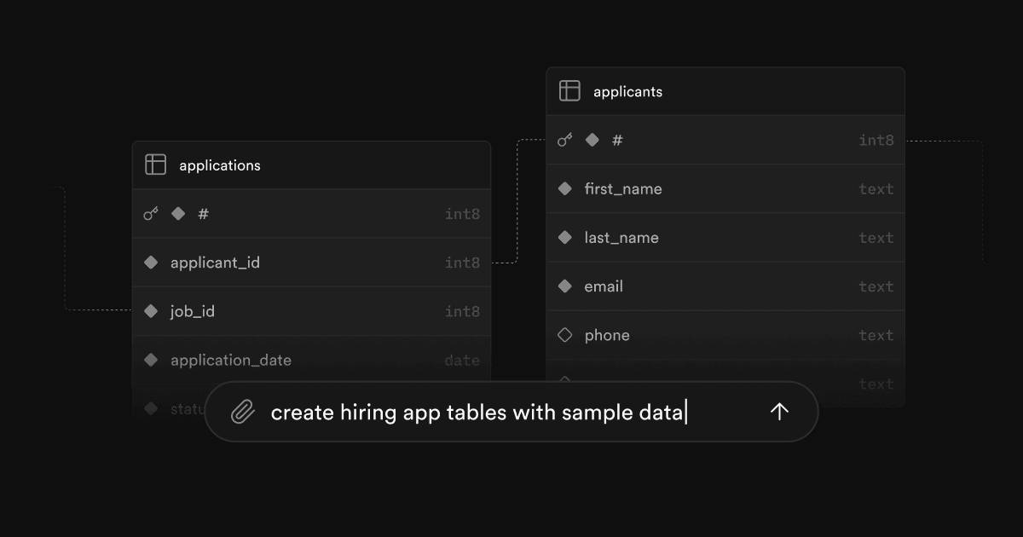Click the paperclip attachment icon in prompt bar
Viewport: 1023px width, 537px height.
pos(243,412)
